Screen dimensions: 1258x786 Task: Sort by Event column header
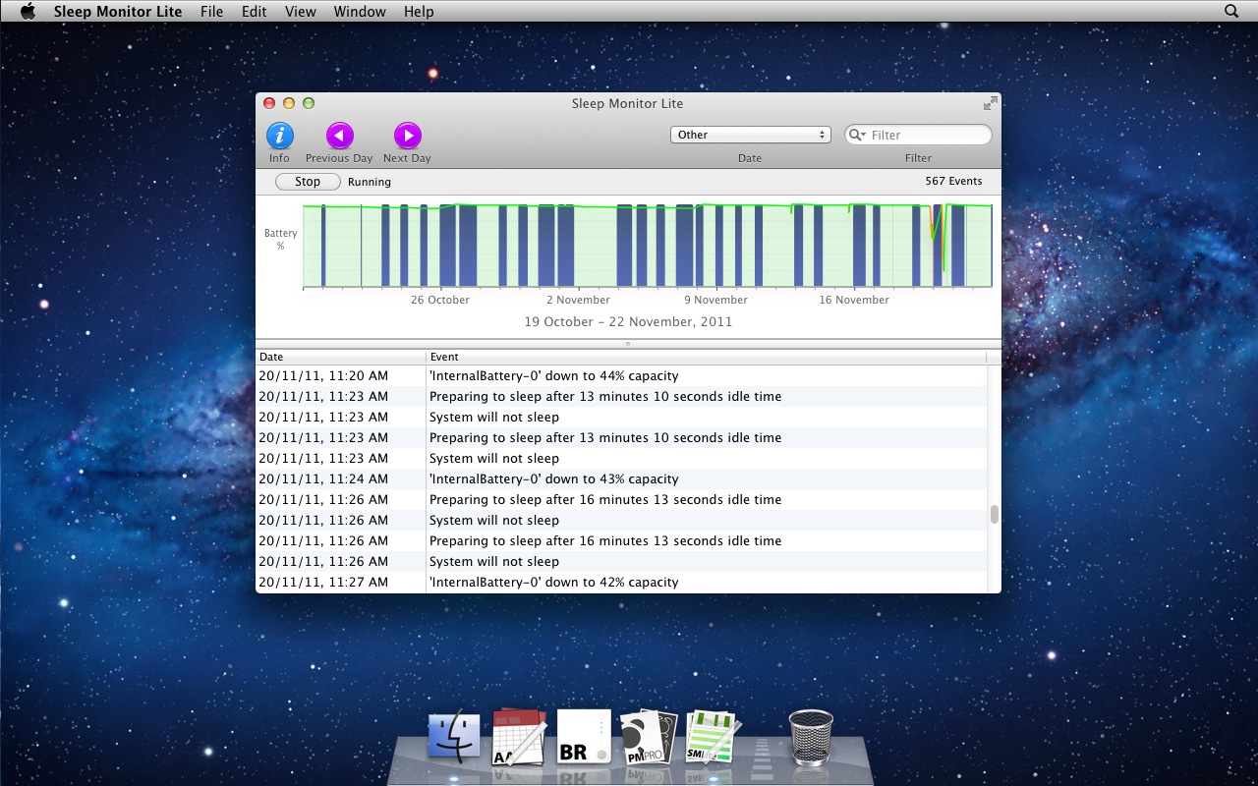pyautogui.click(x=706, y=357)
